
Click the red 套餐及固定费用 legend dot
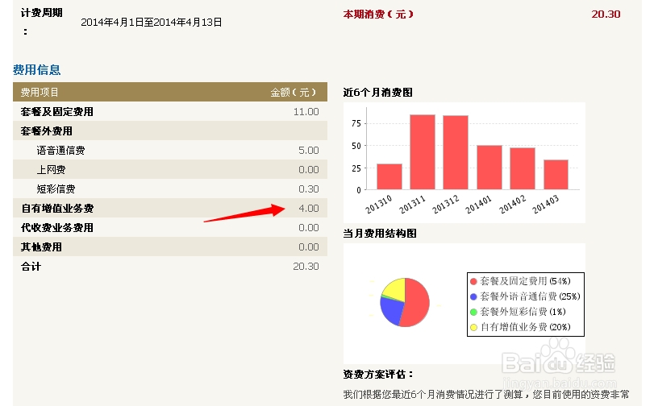[473, 281]
